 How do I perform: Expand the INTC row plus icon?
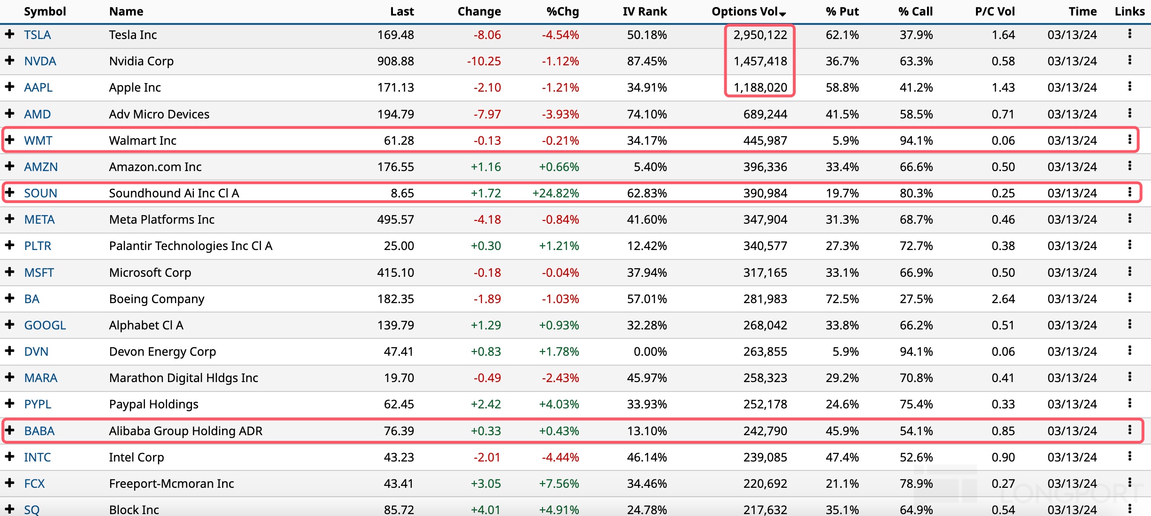coord(9,456)
